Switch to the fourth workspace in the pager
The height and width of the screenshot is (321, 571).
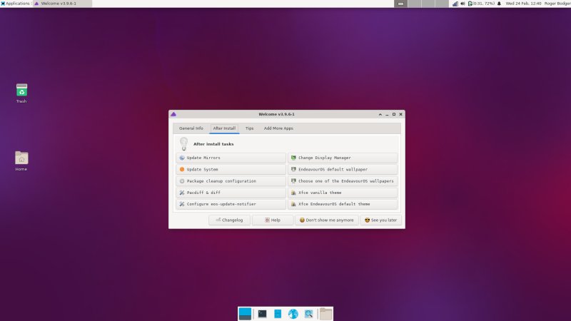441,4
